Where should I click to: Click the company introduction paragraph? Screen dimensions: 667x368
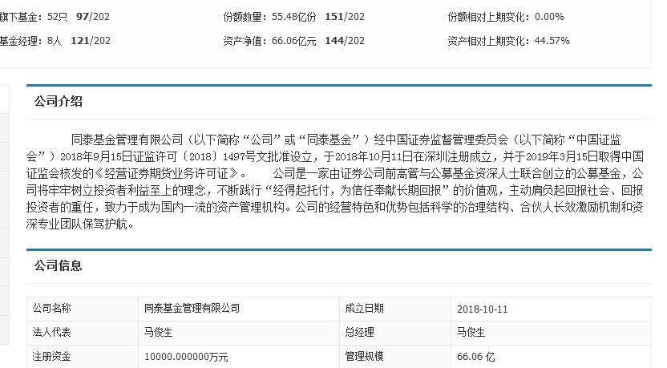335,182
